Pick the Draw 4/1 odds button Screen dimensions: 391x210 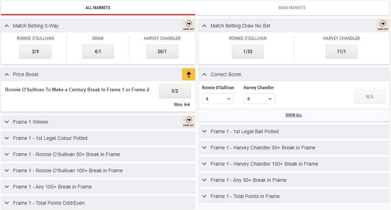98,52
